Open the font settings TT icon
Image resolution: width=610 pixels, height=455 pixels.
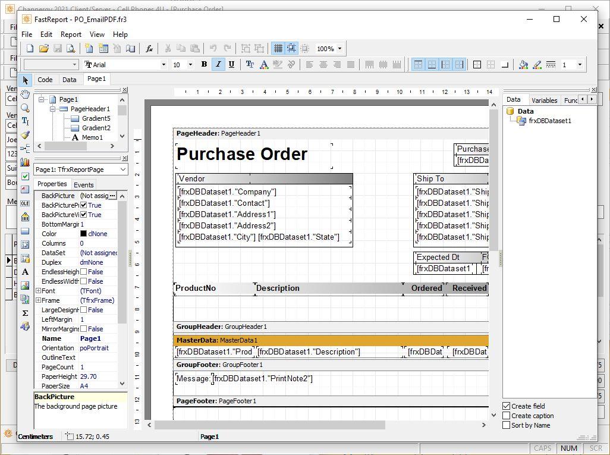click(250, 64)
